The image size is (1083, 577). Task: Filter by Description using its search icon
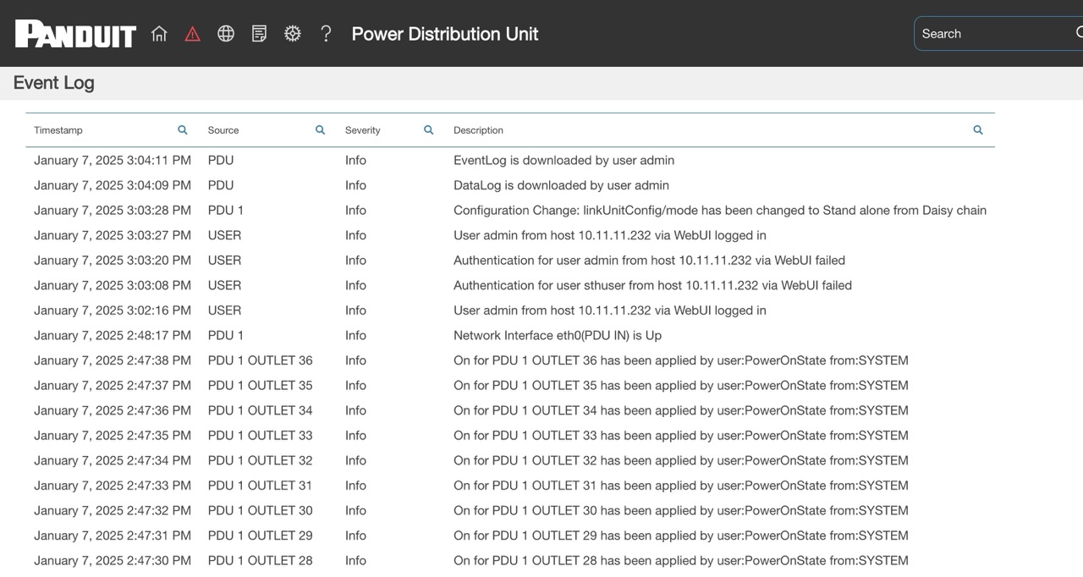pyautogui.click(x=978, y=130)
